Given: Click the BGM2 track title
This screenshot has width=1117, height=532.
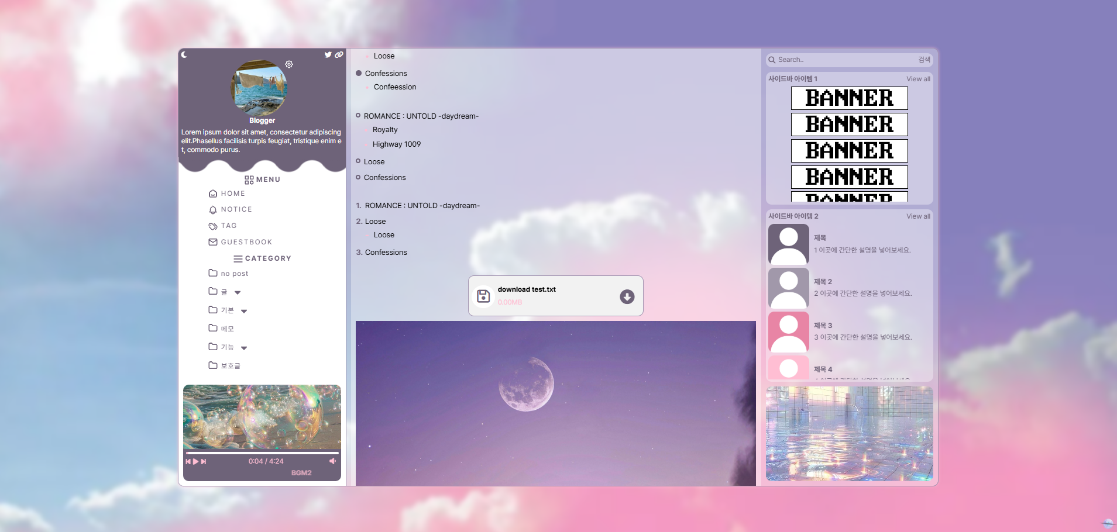Looking at the screenshot, I should [301, 473].
